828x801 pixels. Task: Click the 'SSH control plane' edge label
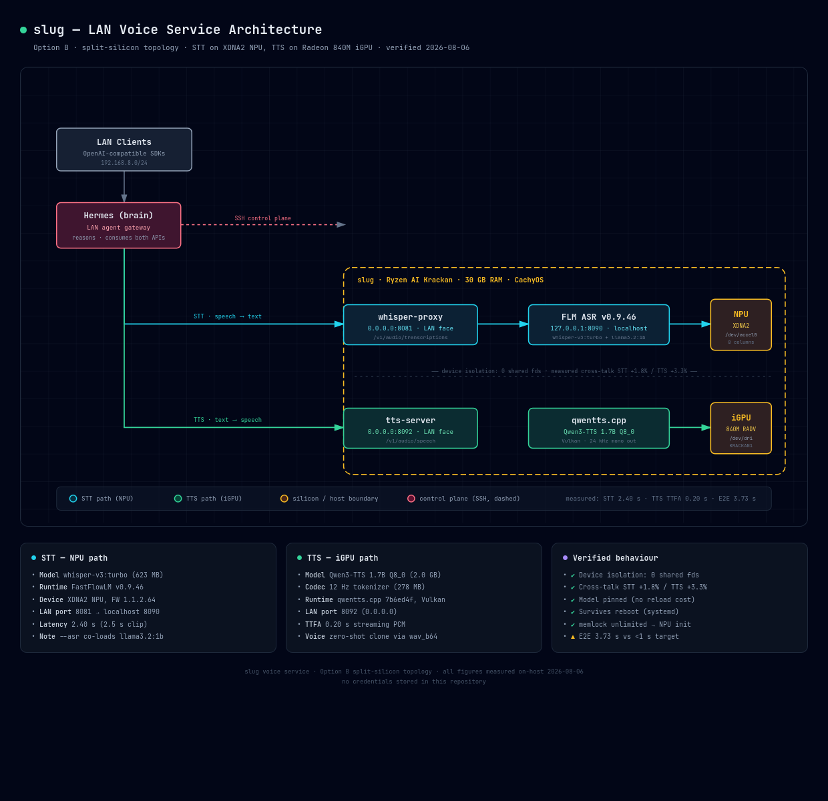point(263,219)
